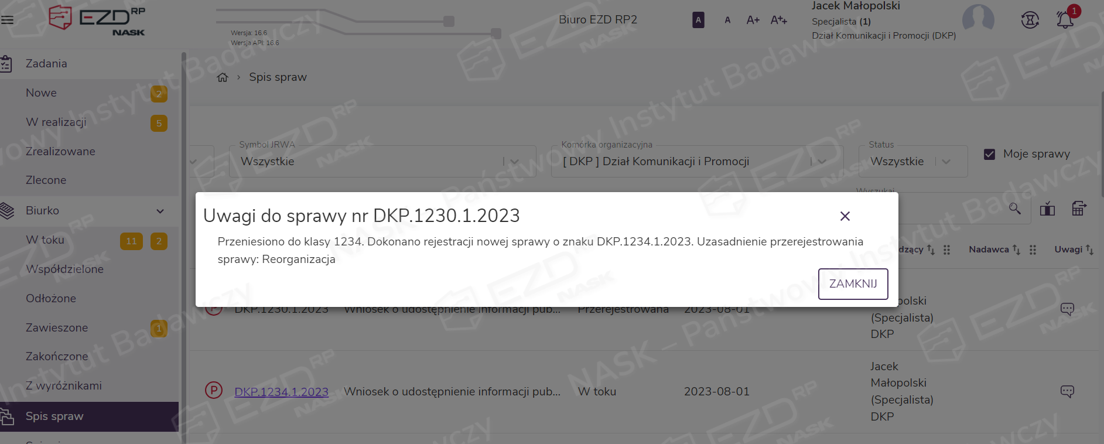Collapse the Biurko section chevron
This screenshot has width=1104, height=444.
point(160,211)
